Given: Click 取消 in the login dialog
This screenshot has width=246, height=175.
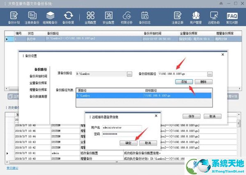Looking at the screenshot, I should point(148,143).
